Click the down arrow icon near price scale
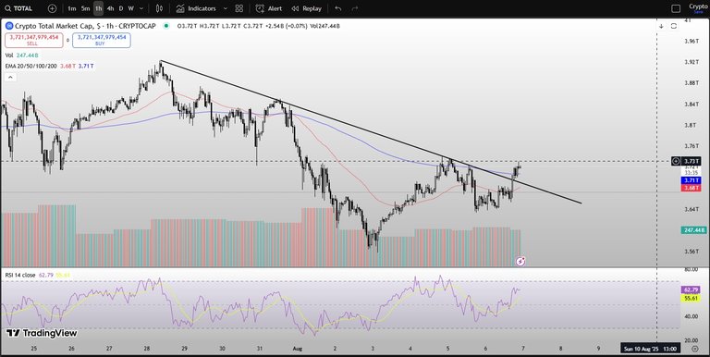 tap(661, 26)
